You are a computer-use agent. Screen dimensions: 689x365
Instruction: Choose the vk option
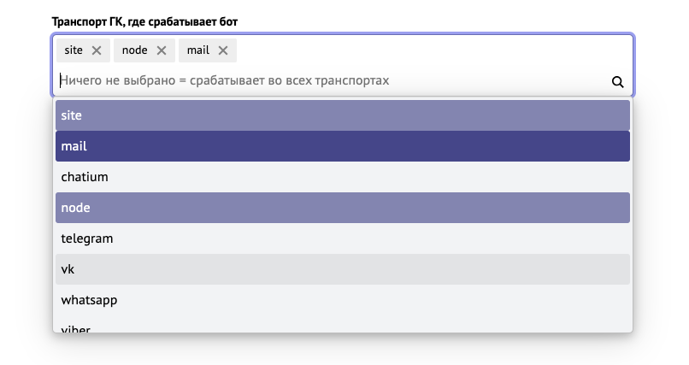pos(342,269)
